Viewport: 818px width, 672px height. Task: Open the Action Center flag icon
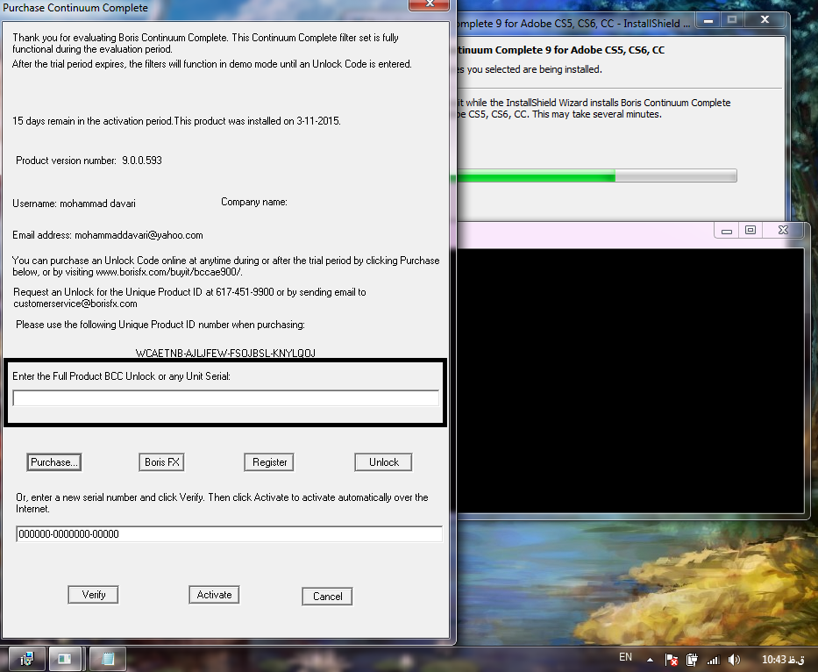672,660
